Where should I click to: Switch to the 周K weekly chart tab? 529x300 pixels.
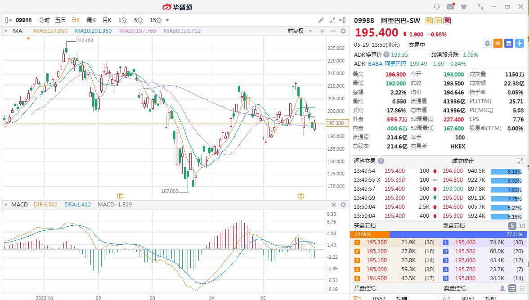coord(91,20)
